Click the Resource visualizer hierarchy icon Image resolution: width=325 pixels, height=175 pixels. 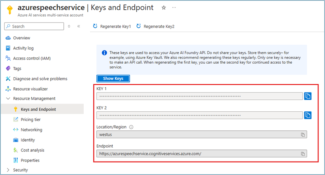(8, 89)
